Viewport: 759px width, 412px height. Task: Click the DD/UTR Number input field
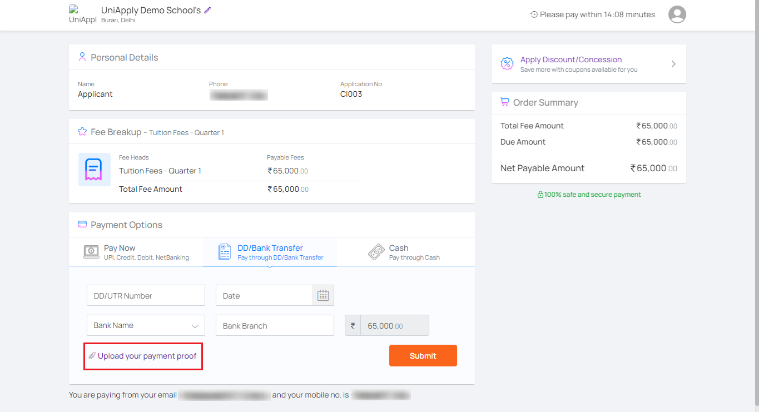[x=146, y=296]
